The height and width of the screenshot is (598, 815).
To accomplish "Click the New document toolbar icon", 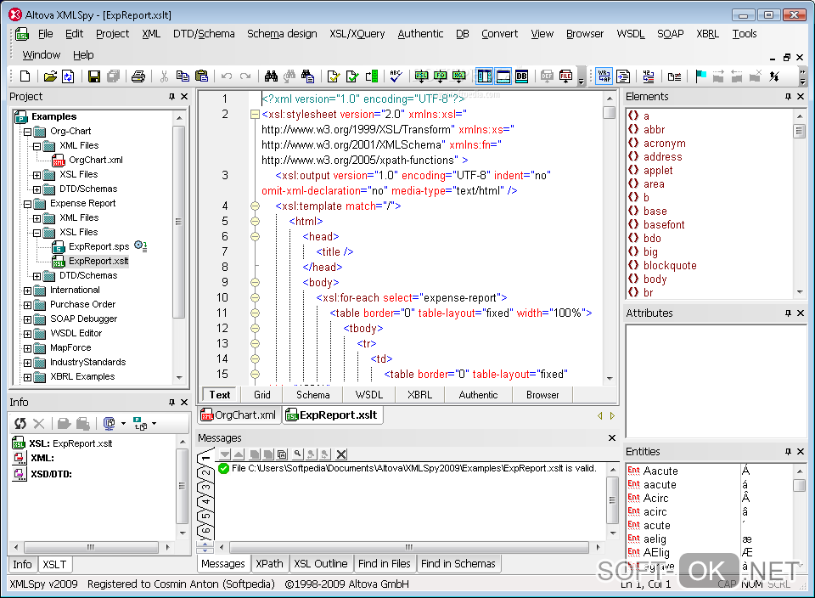I will 25,76.
